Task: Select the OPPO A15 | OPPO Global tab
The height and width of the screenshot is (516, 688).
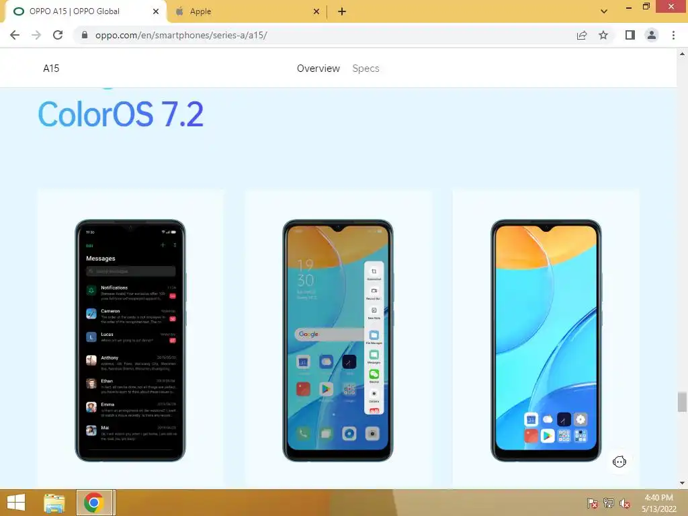Action: point(87,11)
